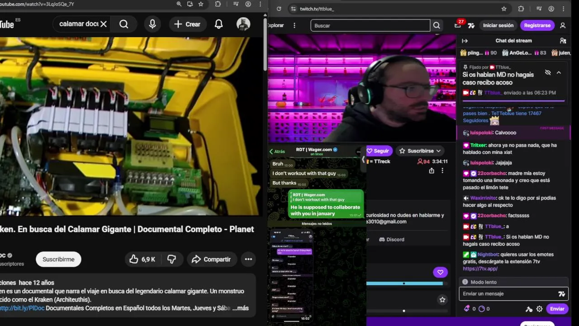
Task: Click the Twitch address bar URL
Action: click(x=317, y=9)
